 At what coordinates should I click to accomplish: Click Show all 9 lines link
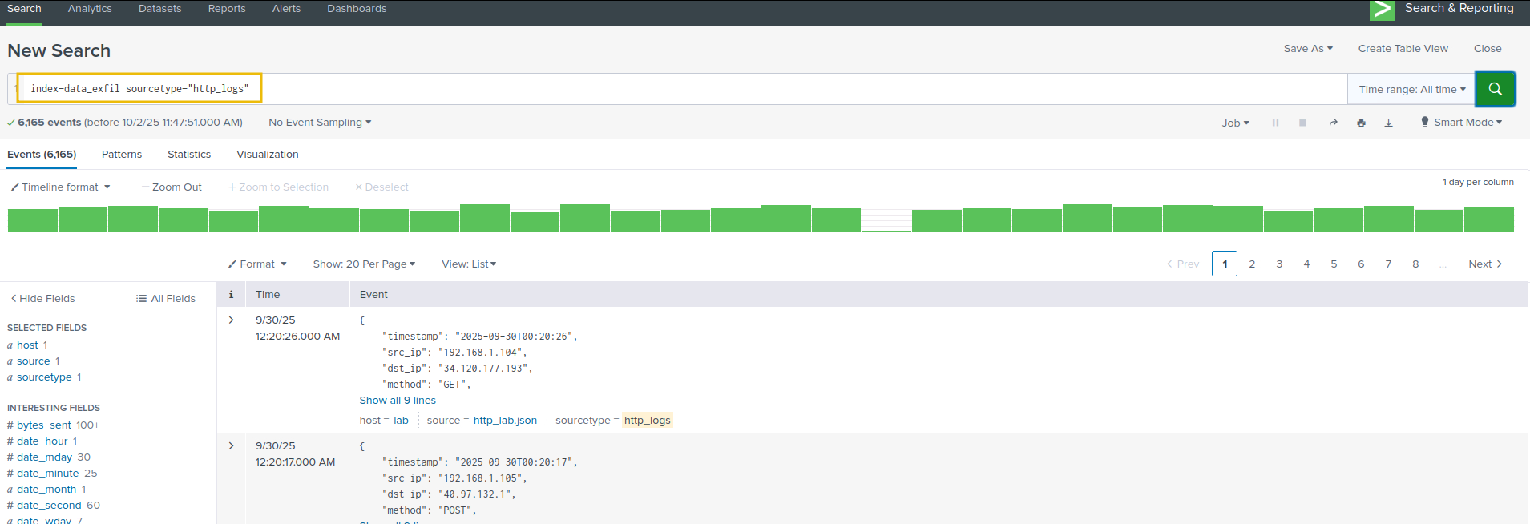click(398, 401)
